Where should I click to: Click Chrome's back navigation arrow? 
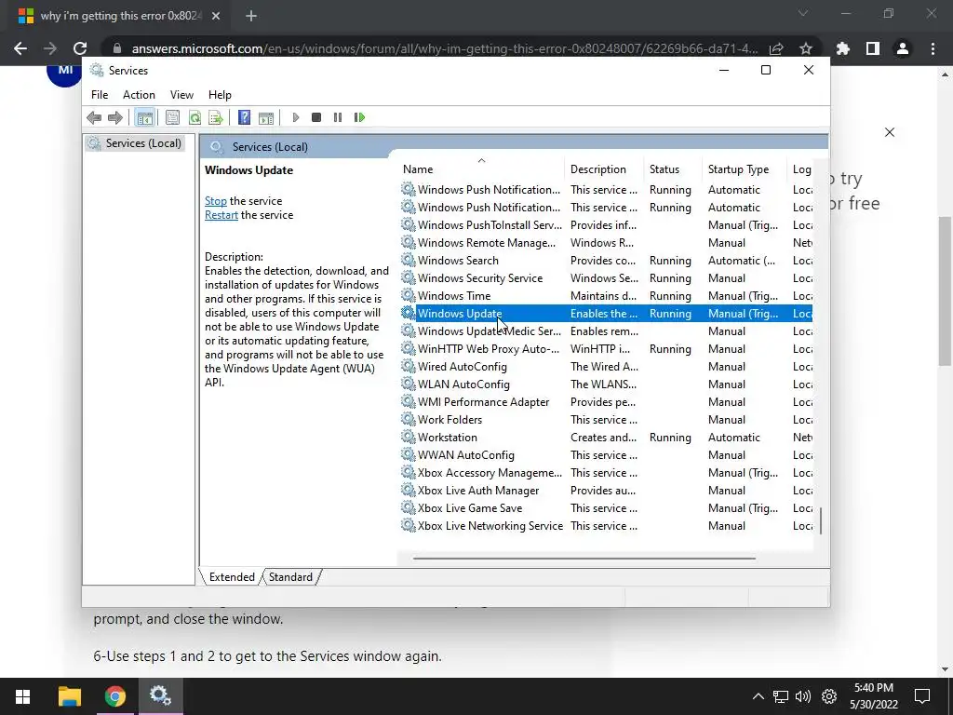pyautogui.click(x=20, y=48)
